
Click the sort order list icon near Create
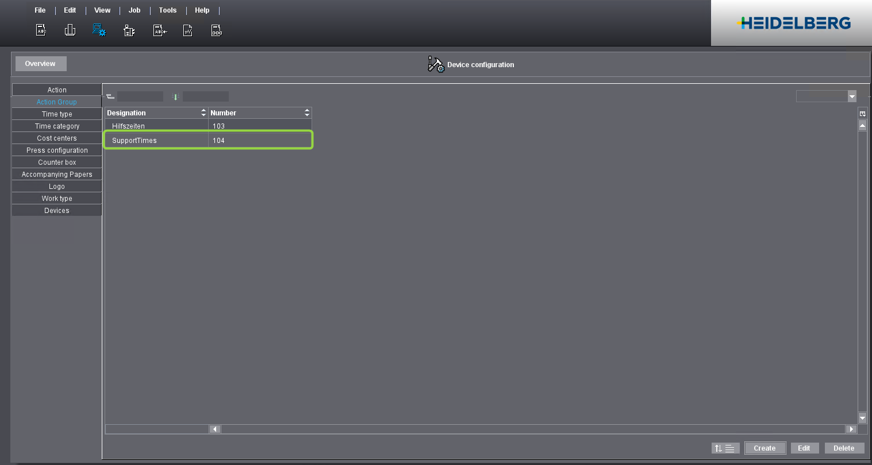[x=725, y=448]
